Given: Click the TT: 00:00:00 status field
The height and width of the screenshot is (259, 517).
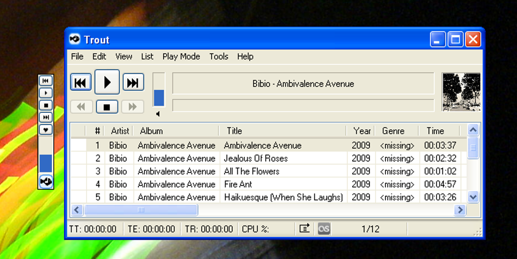Looking at the screenshot, I should pos(93,229).
